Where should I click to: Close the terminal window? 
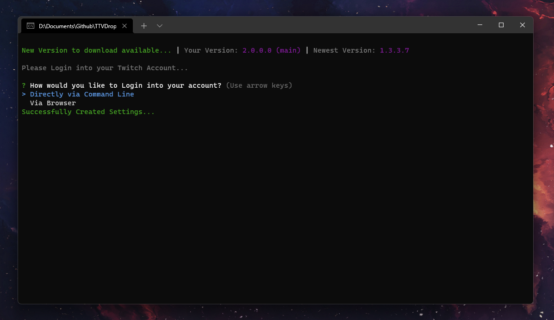(x=522, y=25)
